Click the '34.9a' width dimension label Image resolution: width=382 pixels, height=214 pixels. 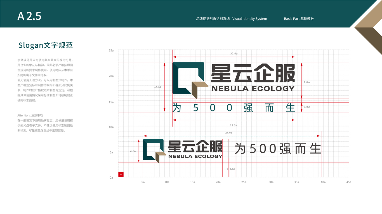pos(229,133)
